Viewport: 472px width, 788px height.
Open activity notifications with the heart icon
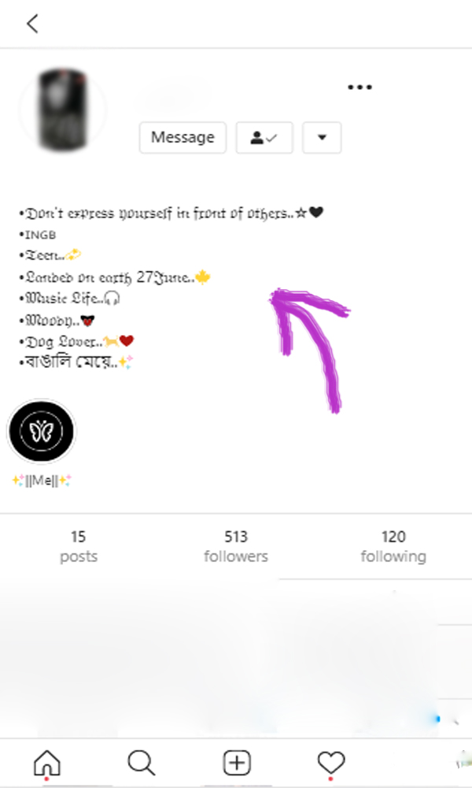click(x=331, y=763)
